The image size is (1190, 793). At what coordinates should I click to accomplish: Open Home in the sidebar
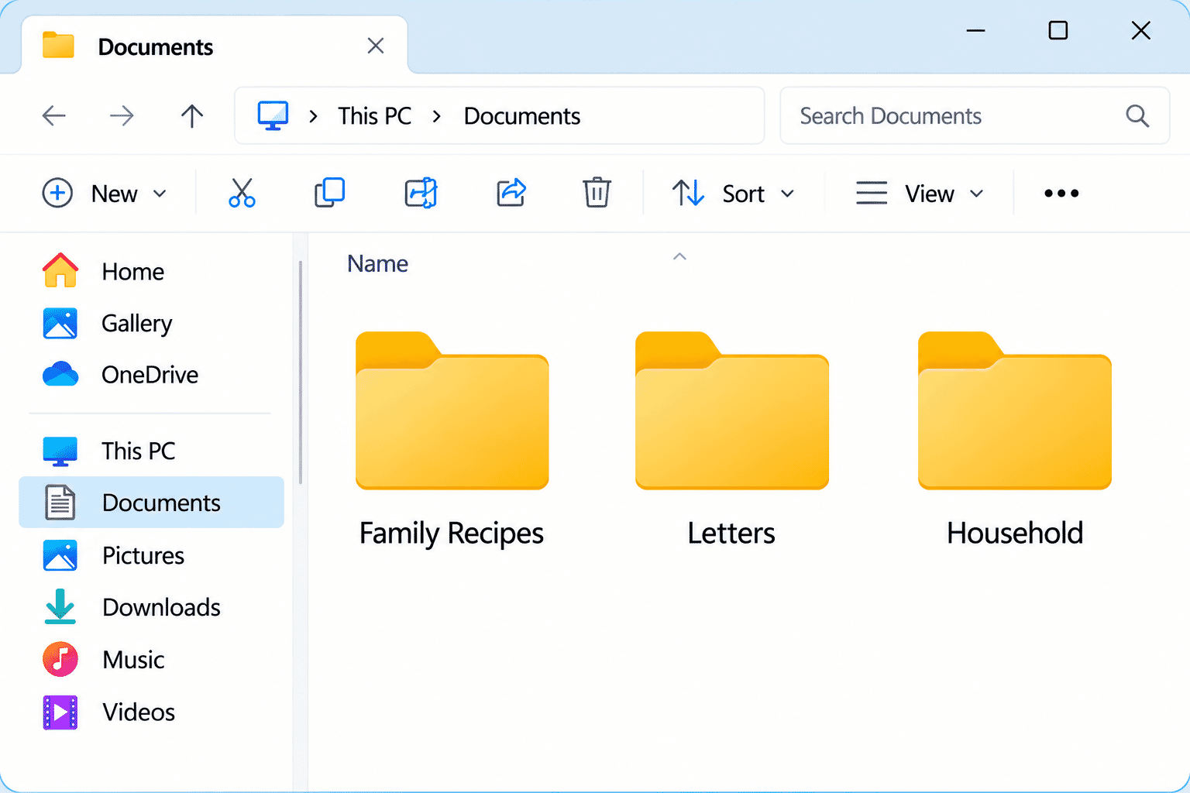pyautogui.click(x=151, y=272)
